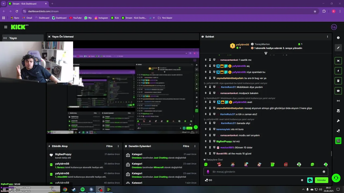Open the info icon in right sidebar
Screen dimensions: 344x193
(338, 38)
